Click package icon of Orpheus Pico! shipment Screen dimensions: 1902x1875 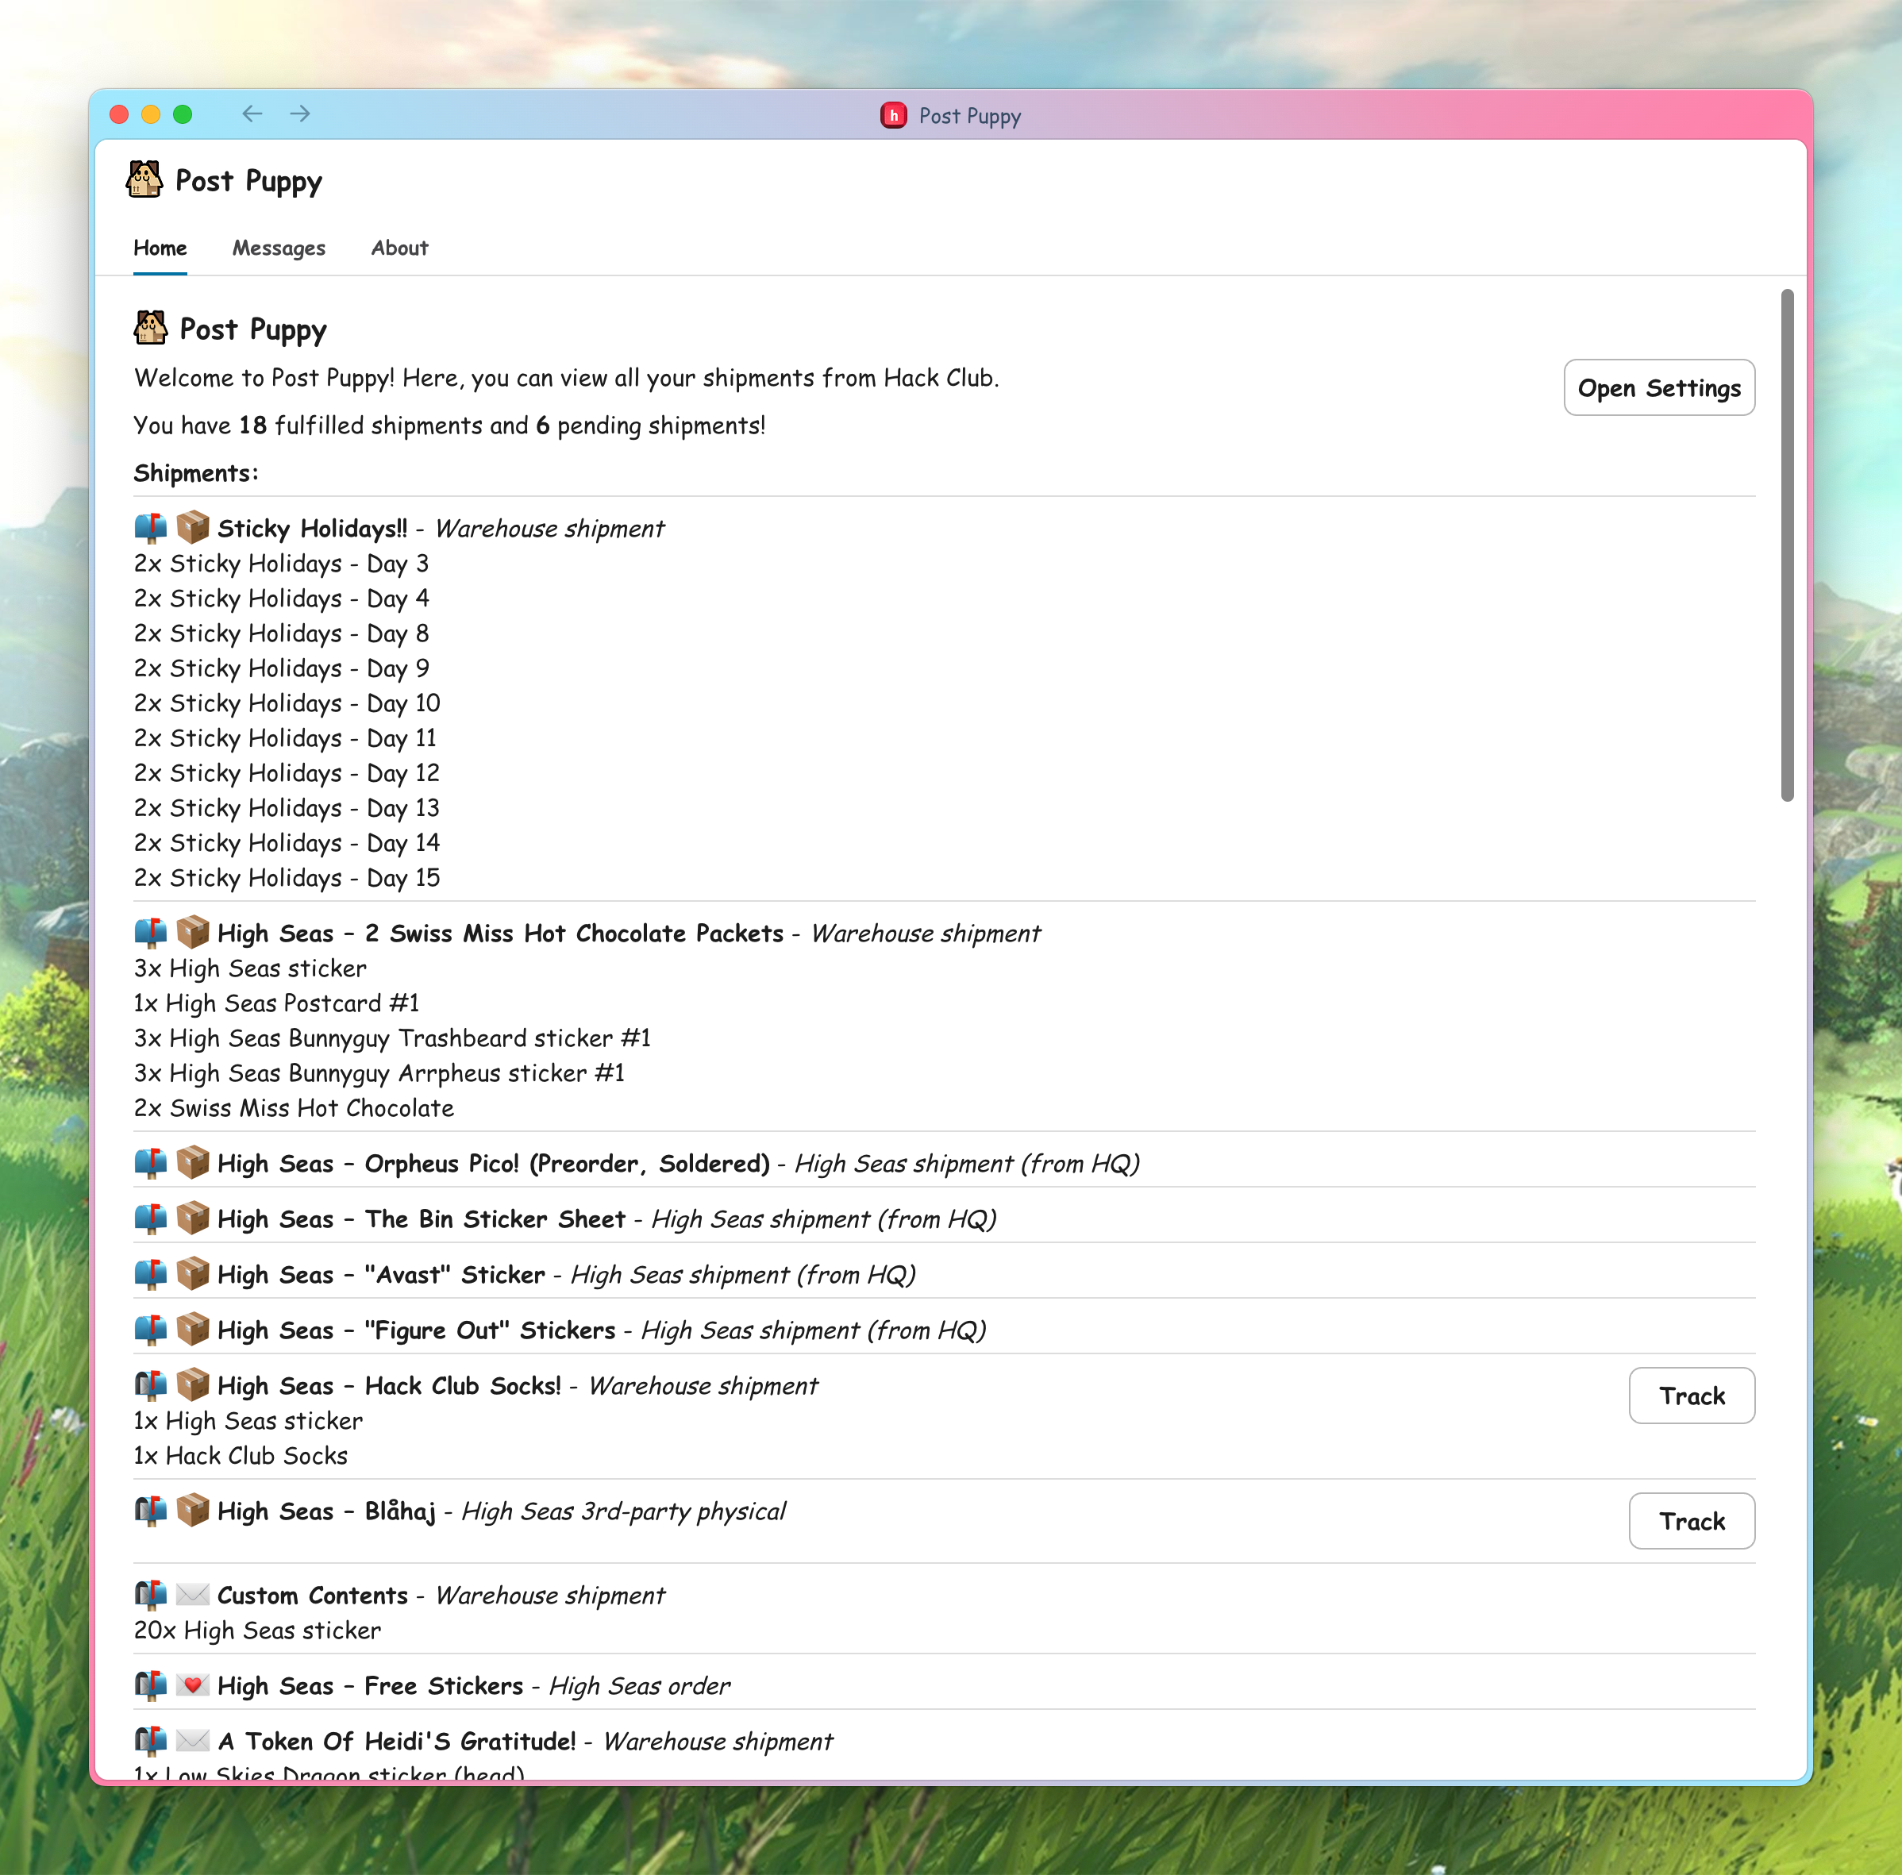(193, 1162)
